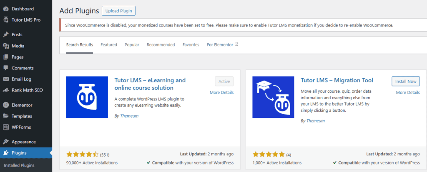Screen dimensions: 427x172
Task: Click the Email Log envelope icon
Action: pos(6,79)
